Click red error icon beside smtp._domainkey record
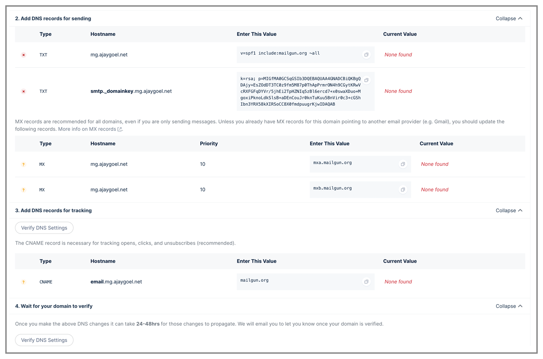 [x=23, y=92]
